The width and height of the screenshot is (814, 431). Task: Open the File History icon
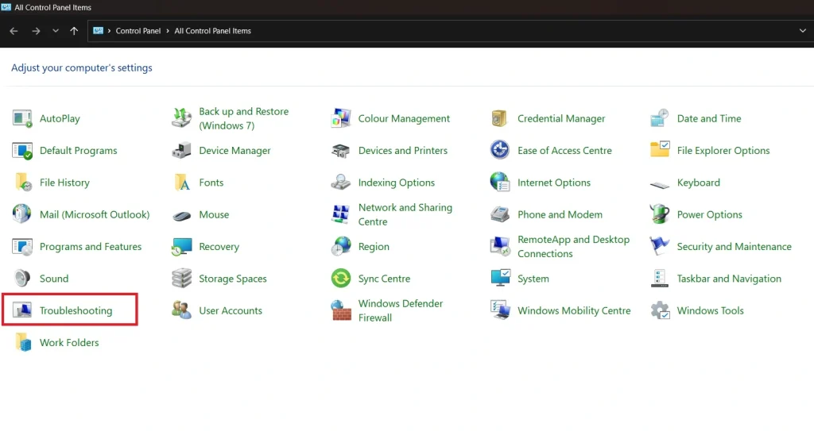tap(22, 183)
